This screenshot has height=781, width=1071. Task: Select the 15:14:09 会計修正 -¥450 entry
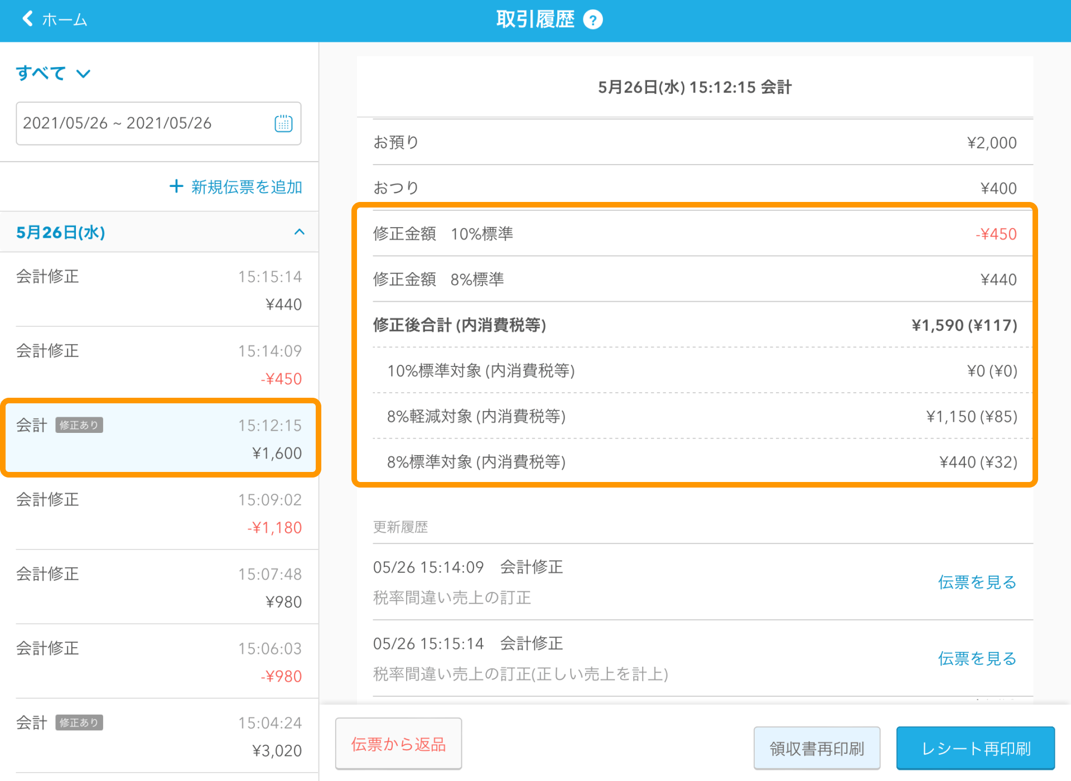click(x=159, y=364)
